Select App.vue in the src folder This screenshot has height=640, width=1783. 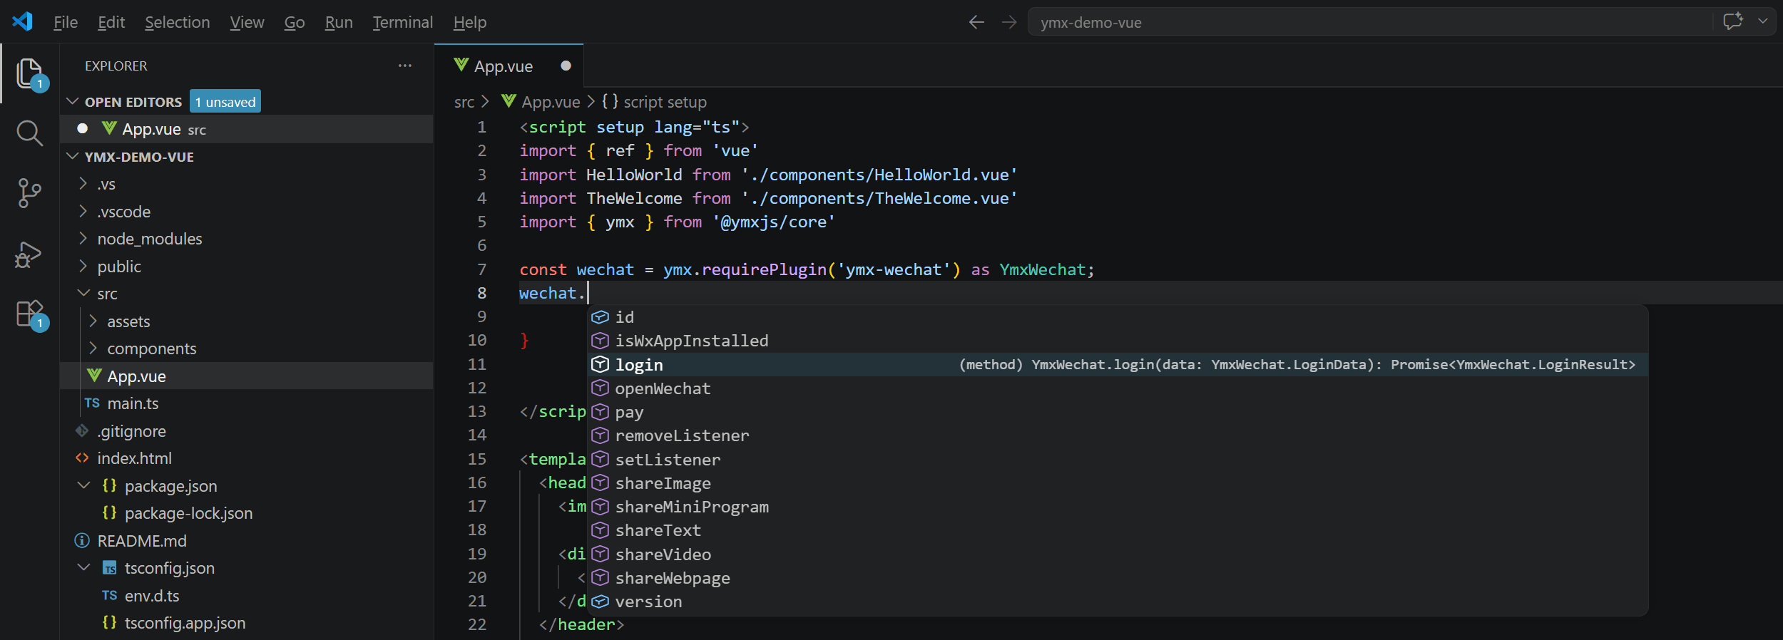pos(247,376)
